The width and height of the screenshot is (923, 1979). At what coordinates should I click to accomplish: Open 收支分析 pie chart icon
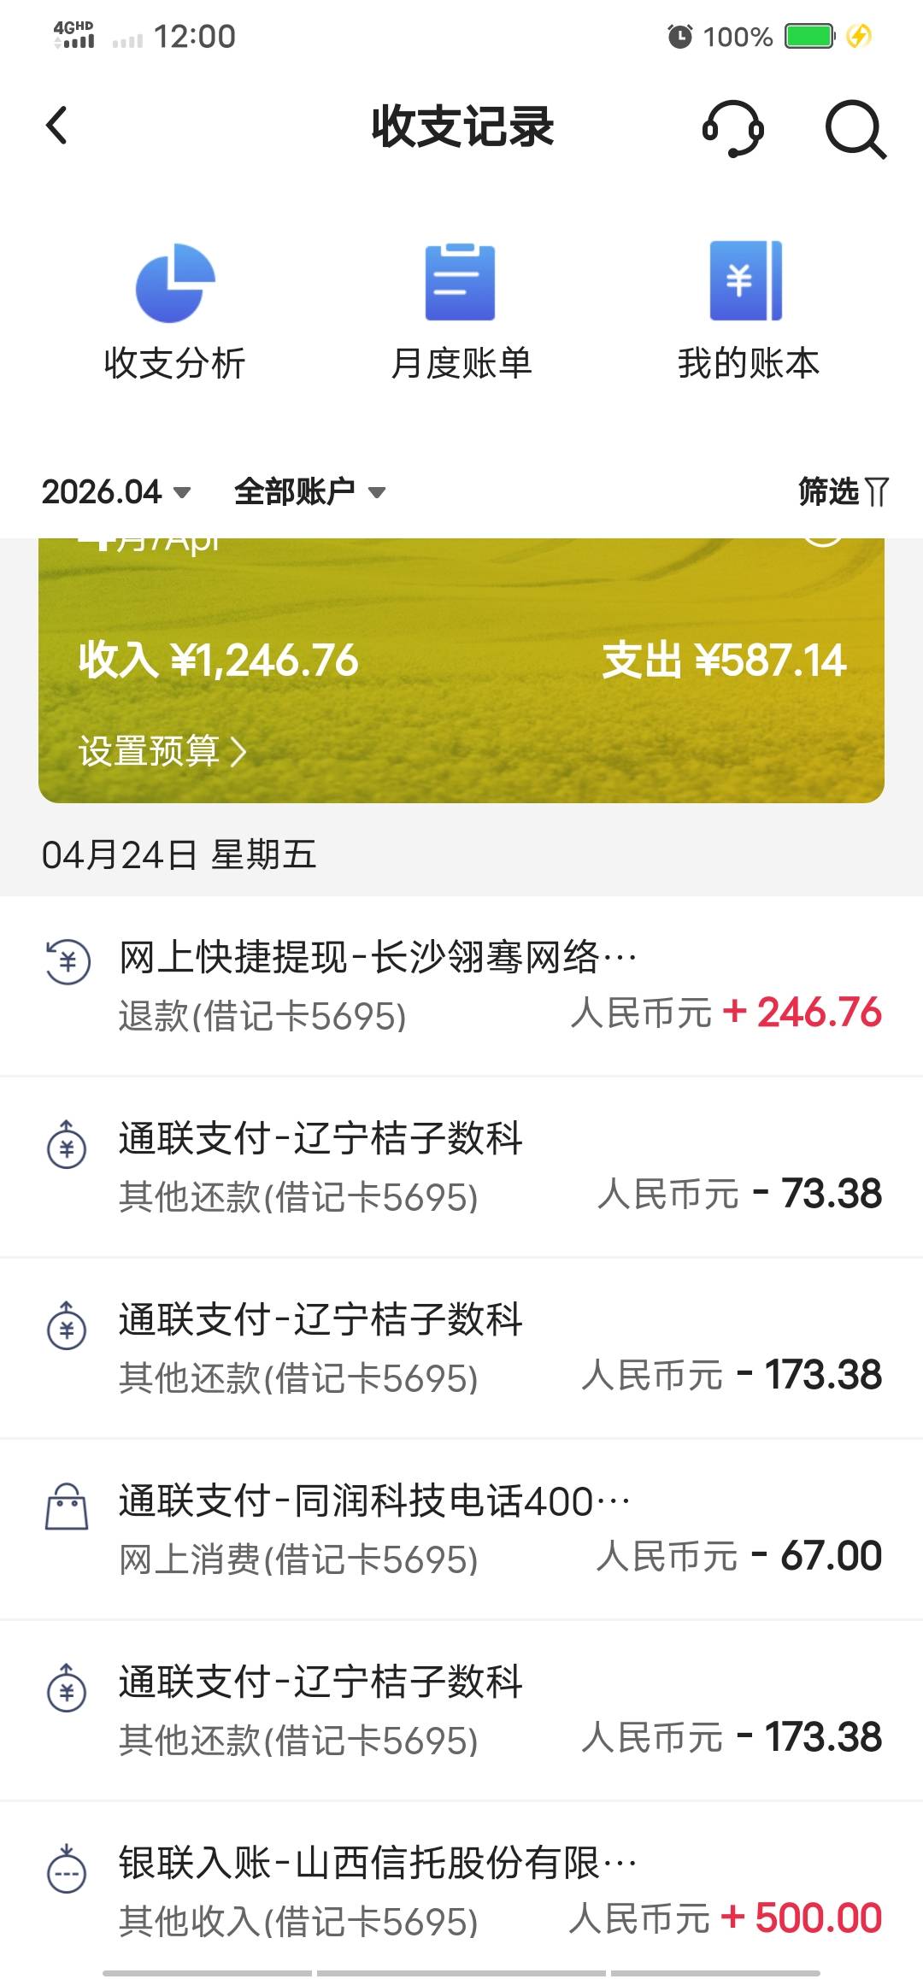click(x=175, y=284)
